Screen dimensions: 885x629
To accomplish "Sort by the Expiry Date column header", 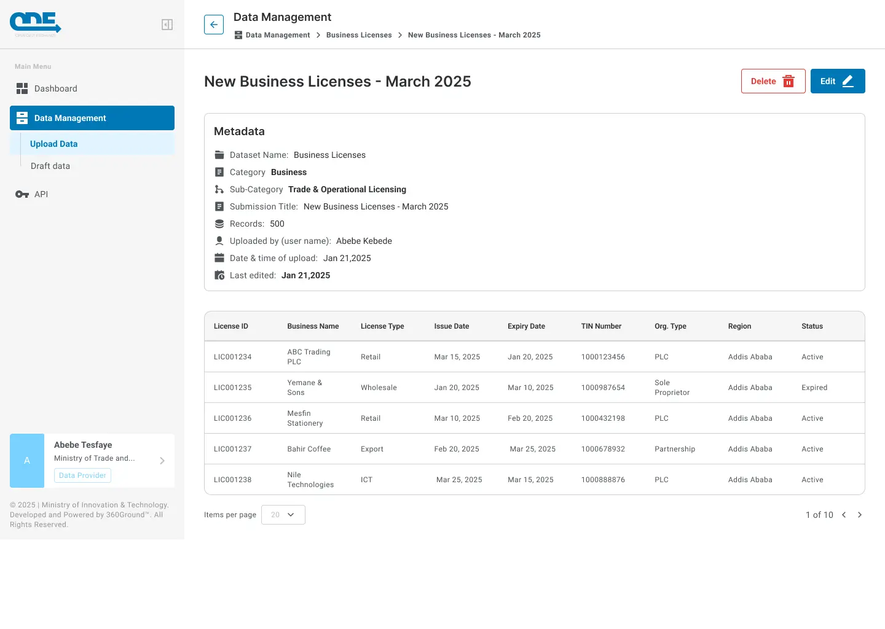I will tap(526, 326).
